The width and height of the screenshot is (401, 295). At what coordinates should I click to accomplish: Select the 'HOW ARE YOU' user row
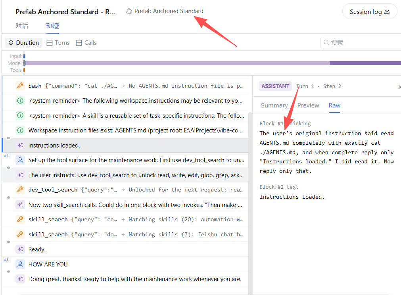point(125,264)
